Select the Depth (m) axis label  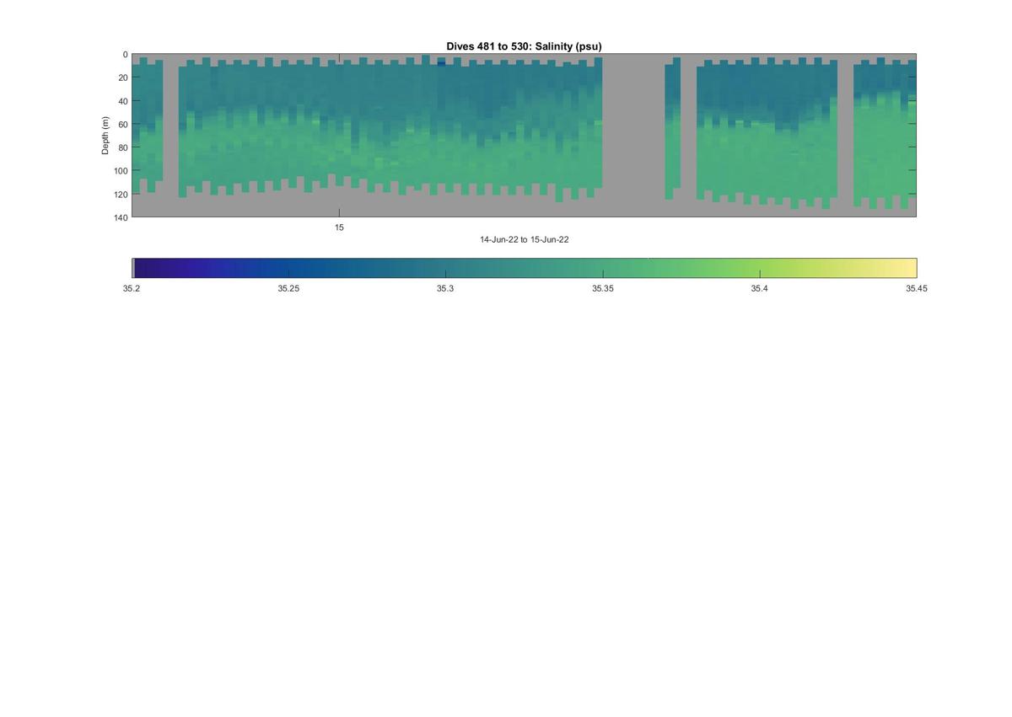click(x=105, y=136)
